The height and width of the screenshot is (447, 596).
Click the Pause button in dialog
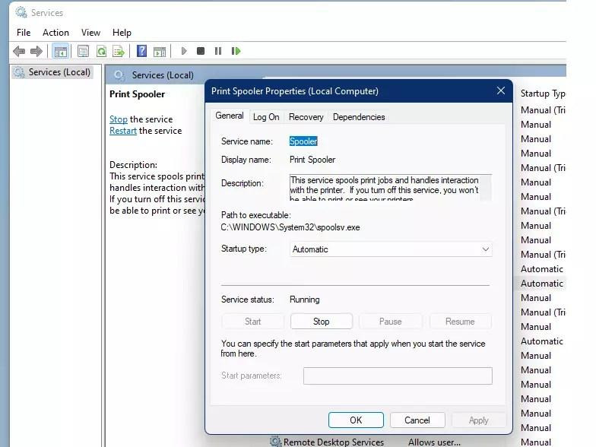[x=391, y=322]
